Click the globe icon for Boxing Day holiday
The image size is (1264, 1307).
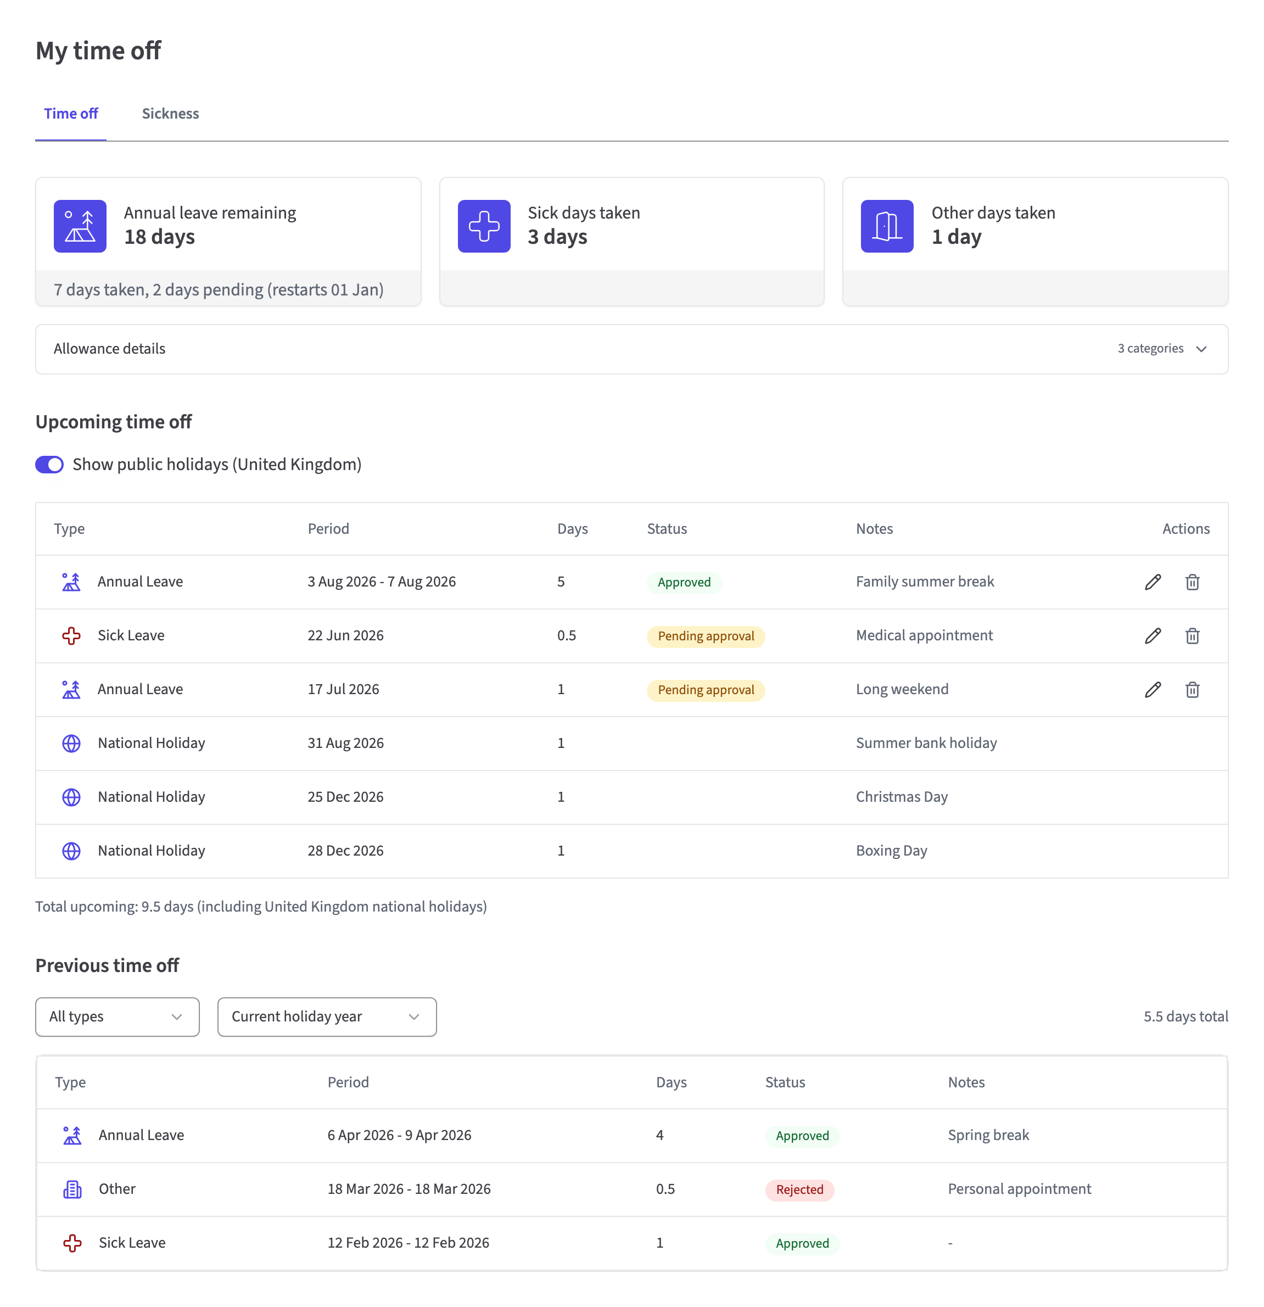tap(71, 852)
